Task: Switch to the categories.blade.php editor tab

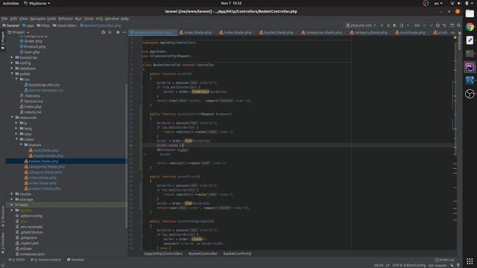Action: (x=323, y=33)
